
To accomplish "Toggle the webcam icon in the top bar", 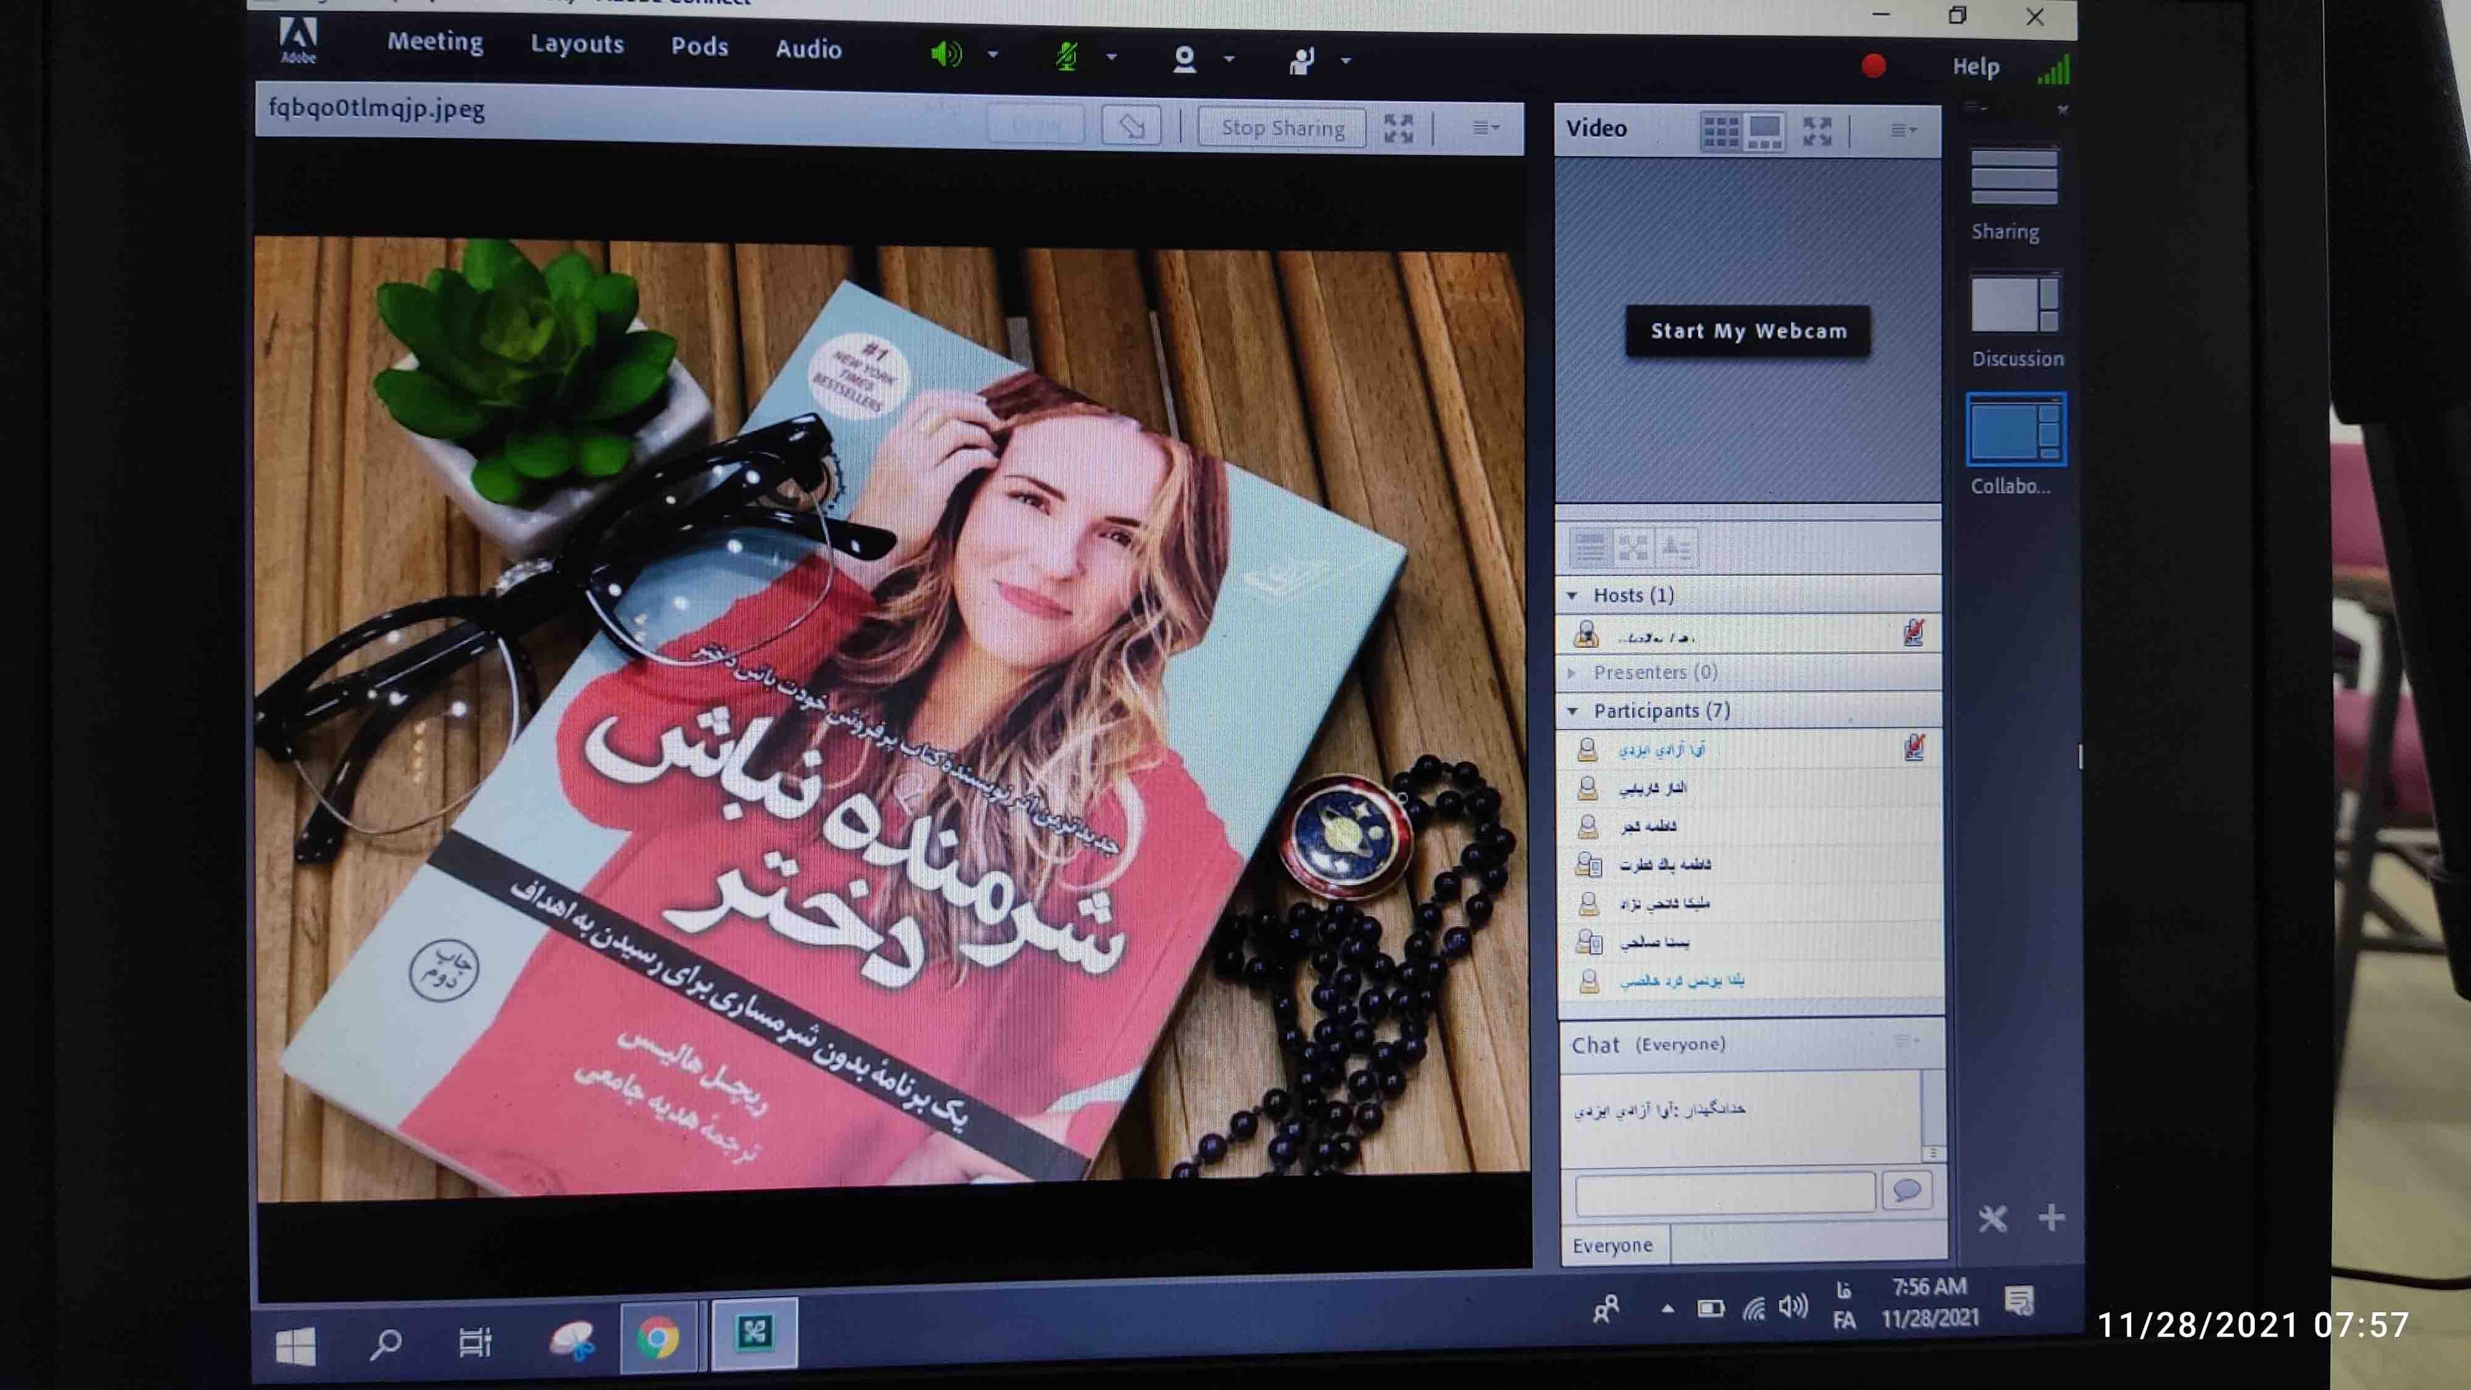I will coord(1185,59).
